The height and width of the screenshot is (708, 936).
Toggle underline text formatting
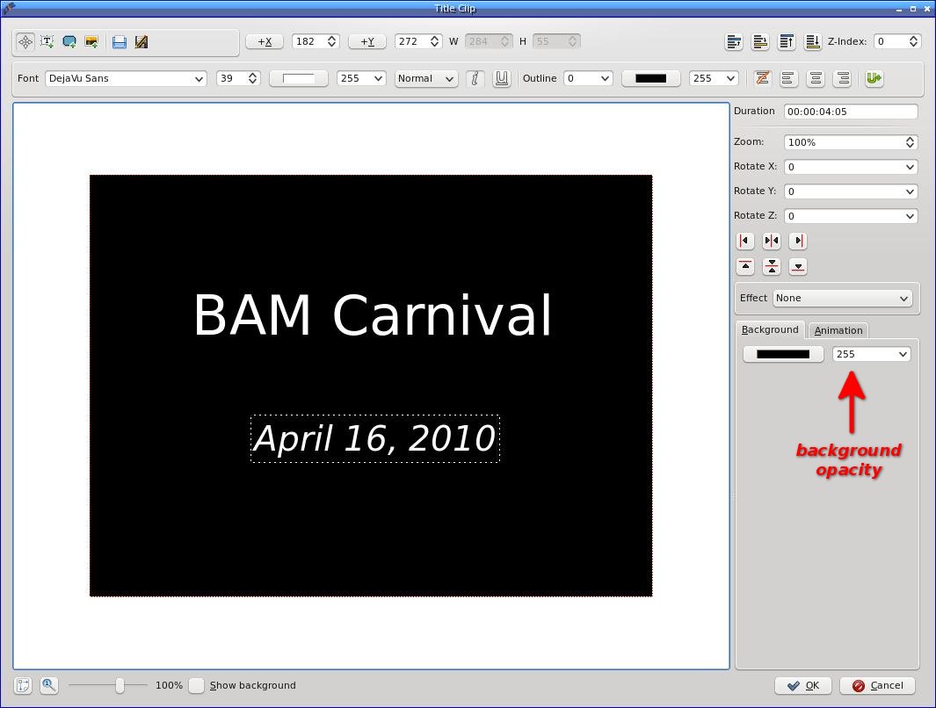point(502,78)
